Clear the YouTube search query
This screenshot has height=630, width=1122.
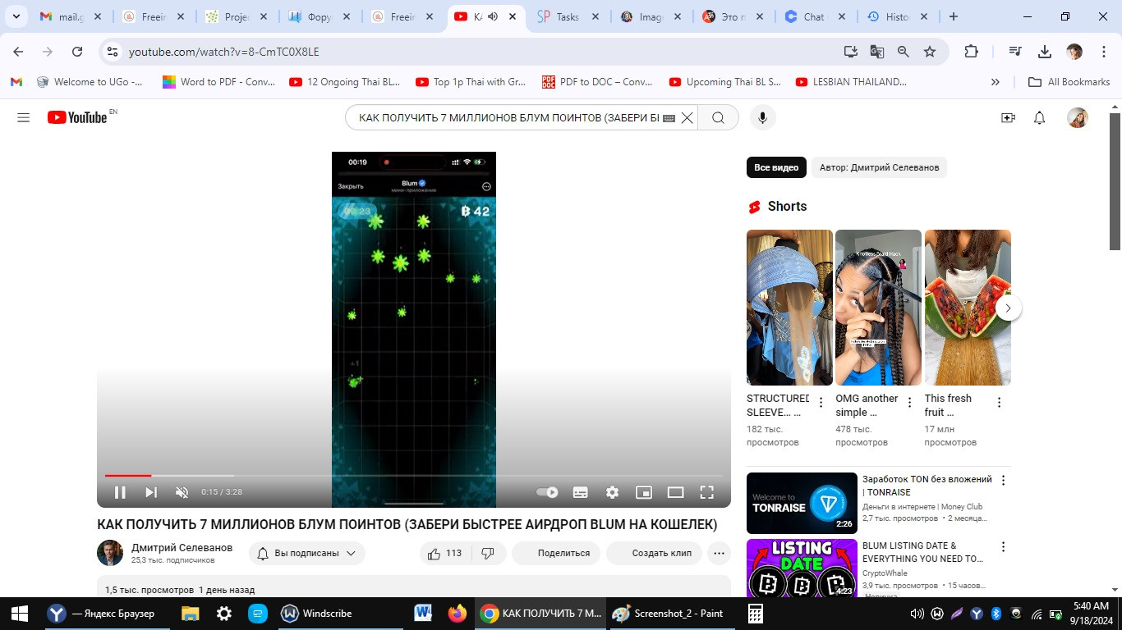click(687, 117)
